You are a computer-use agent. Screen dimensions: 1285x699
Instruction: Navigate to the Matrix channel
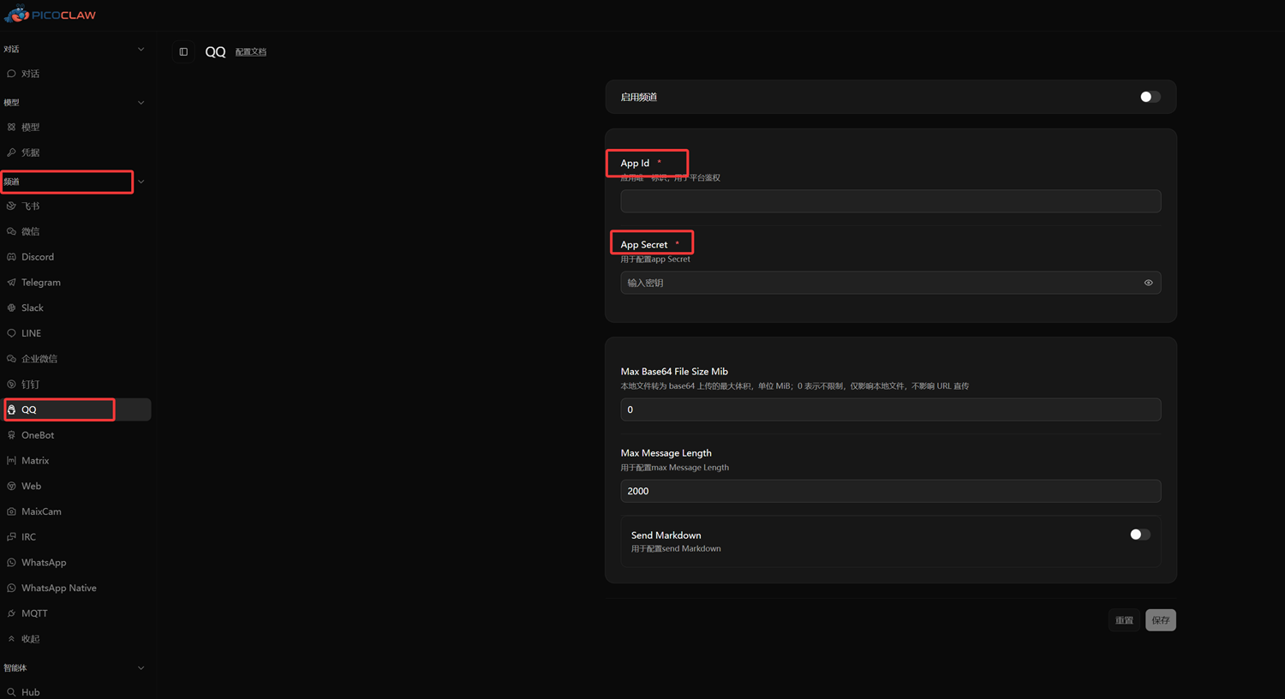(77, 461)
